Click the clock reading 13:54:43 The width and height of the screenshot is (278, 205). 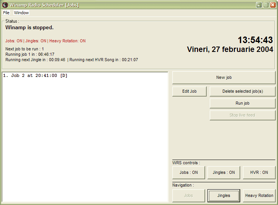coord(255,40)
